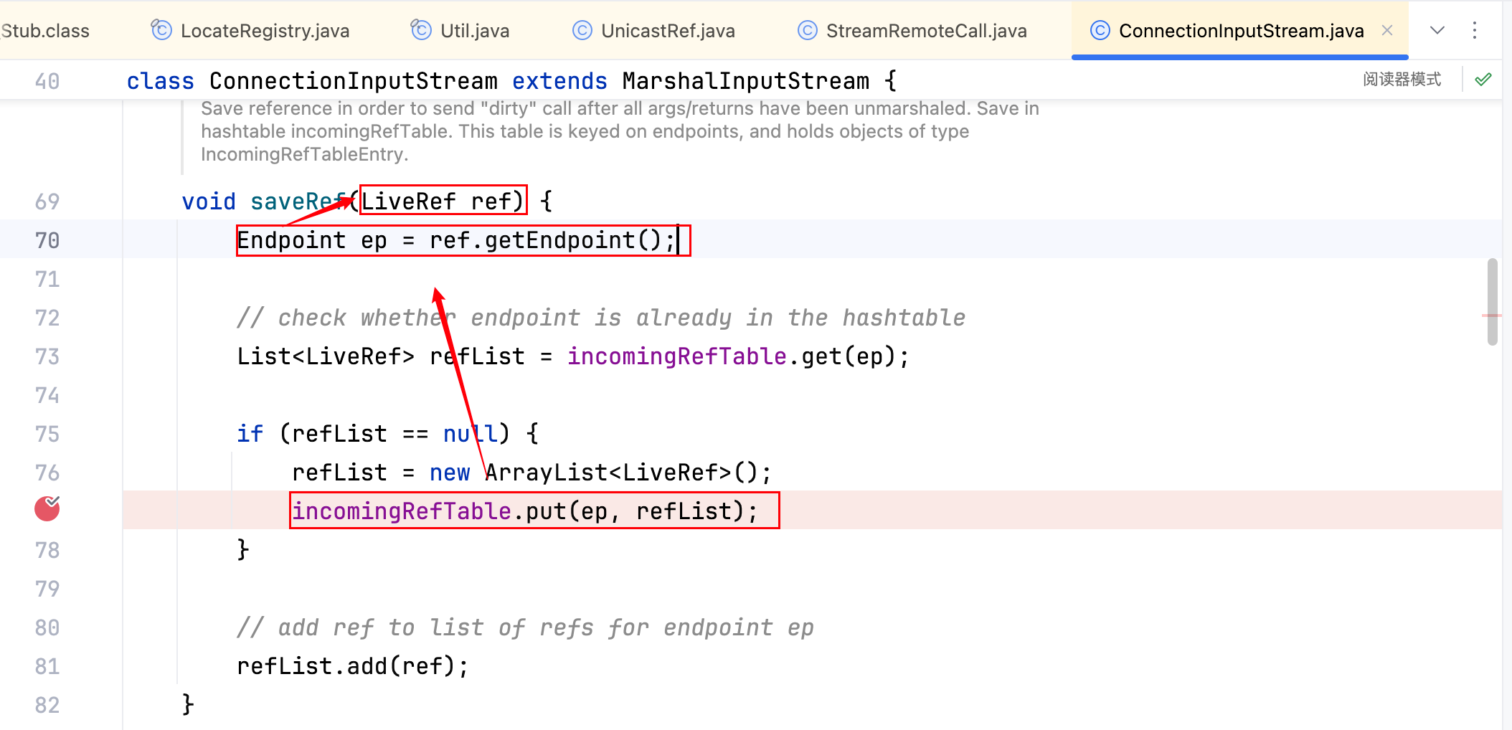Screen dimensions: 1512x730
Task: Click the red error stripe mark by scrollbar
Action: click(x=1491, y=316)
